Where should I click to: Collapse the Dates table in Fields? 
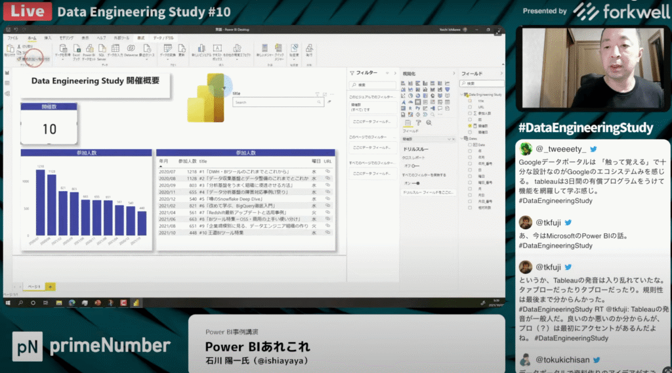point(461,139)
